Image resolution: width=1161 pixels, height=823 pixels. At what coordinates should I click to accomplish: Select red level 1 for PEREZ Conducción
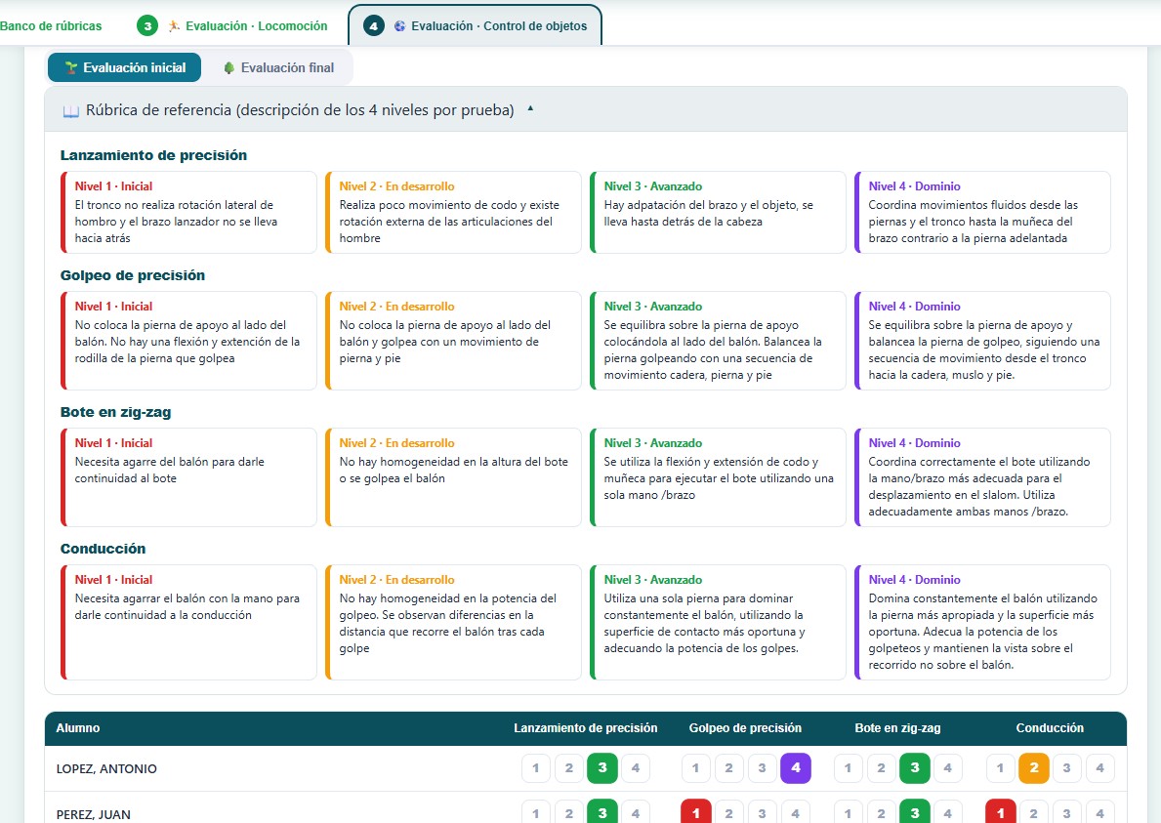[x=1000, y=813]
